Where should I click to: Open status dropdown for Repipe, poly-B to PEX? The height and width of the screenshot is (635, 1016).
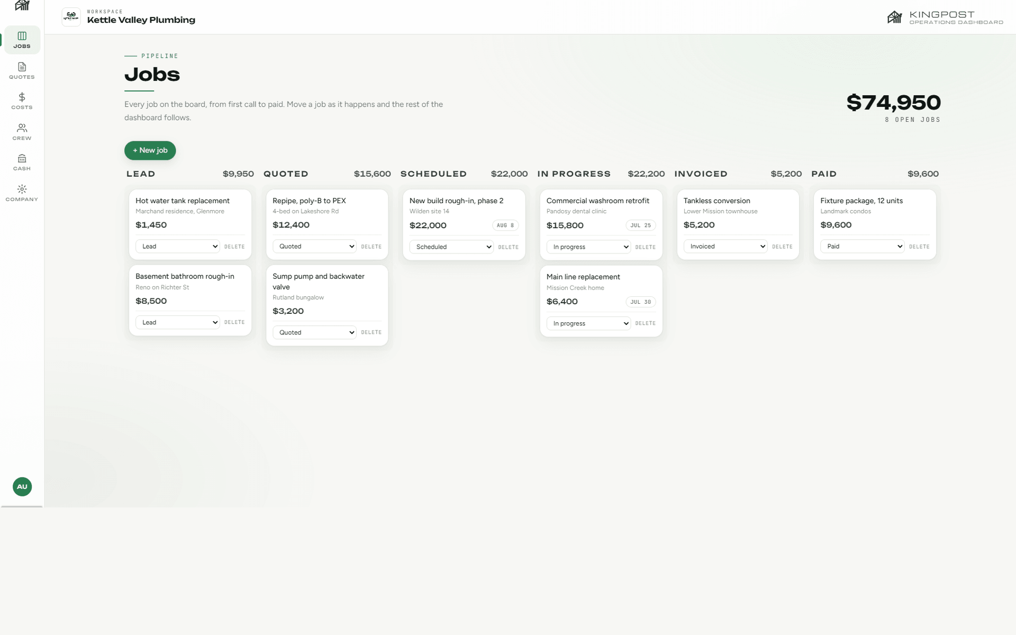(315, 247)
